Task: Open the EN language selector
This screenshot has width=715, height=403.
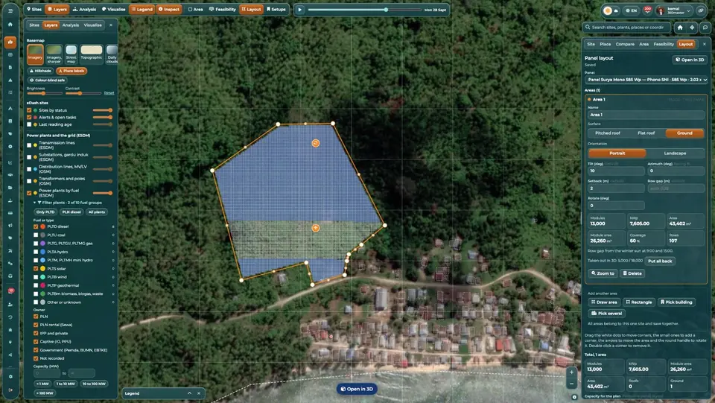Action: 631,10
